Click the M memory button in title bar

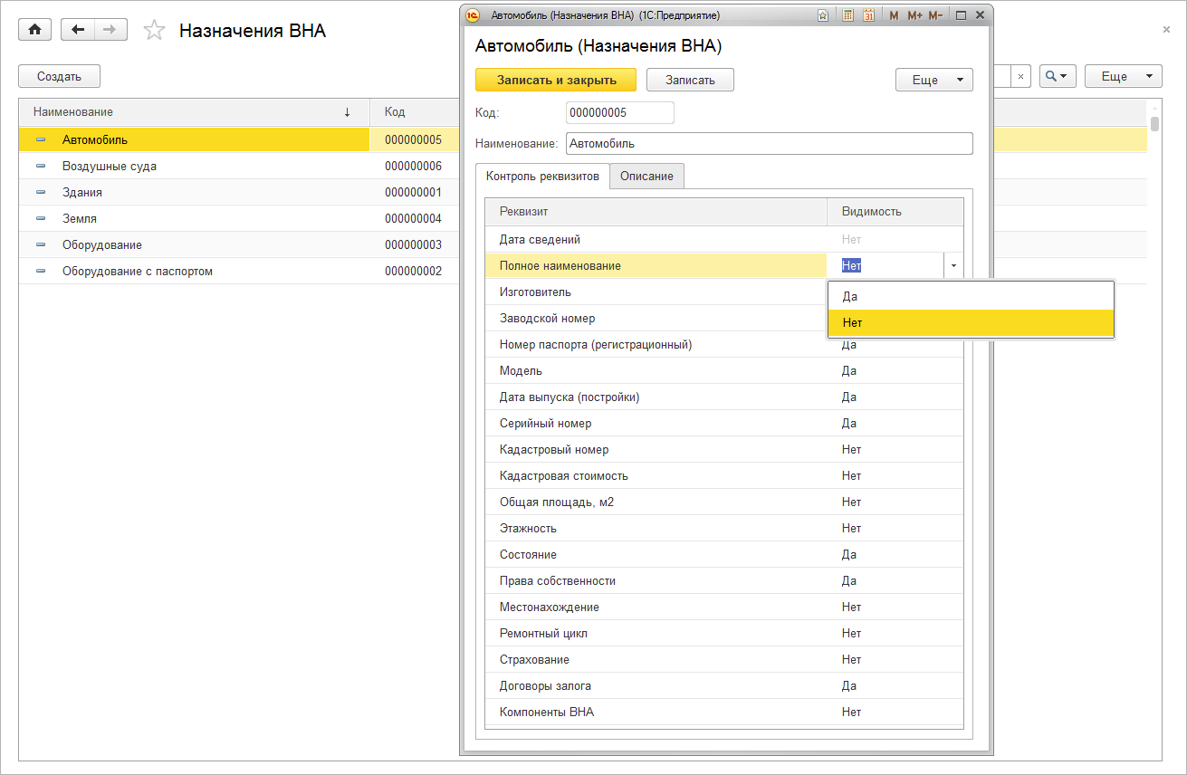(x=895, y=15)
